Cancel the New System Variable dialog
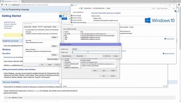181x102 pixels. [x=116, y=56]
